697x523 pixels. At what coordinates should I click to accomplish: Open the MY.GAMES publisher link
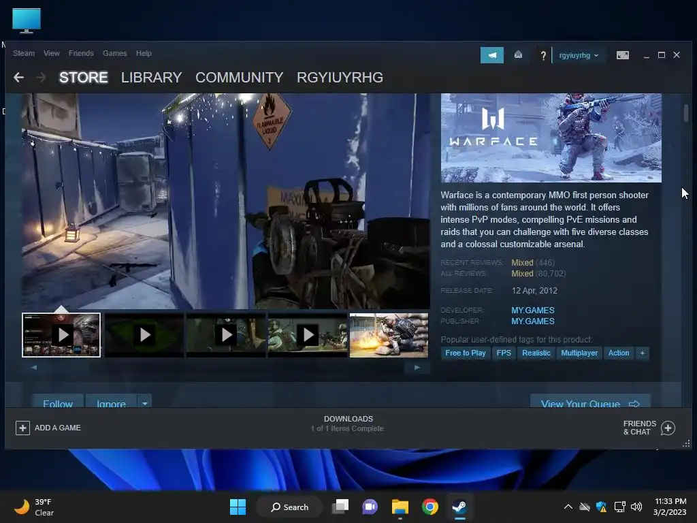pos(532,321)
